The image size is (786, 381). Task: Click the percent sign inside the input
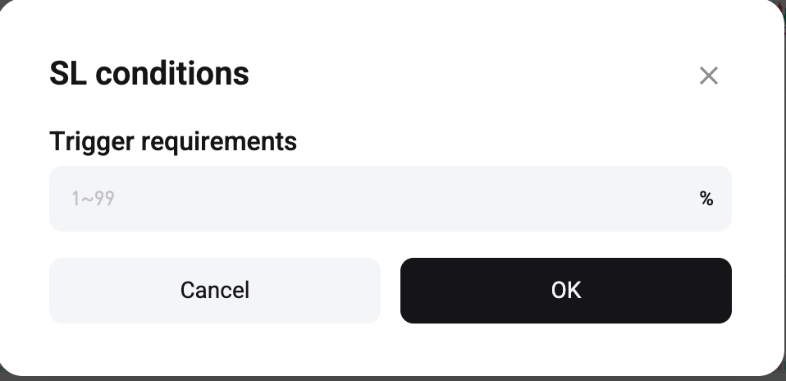click(706, 199)
